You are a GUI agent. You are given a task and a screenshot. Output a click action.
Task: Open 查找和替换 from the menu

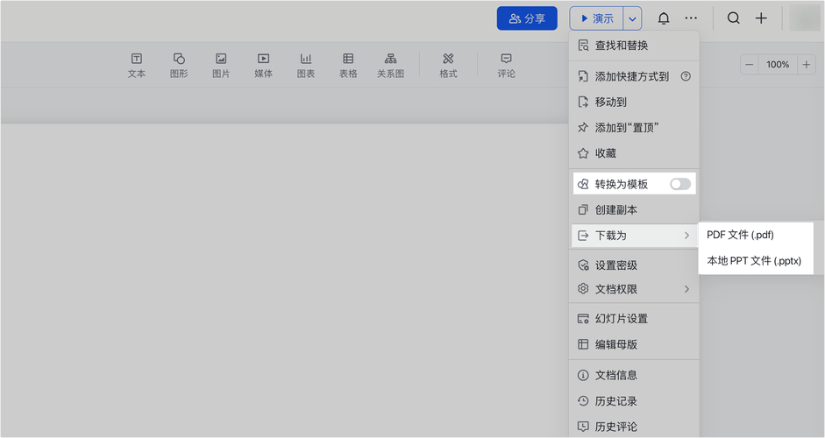pos(622,46)
